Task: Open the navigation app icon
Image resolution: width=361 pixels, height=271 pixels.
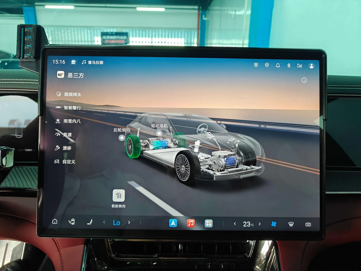Action: (173, 223)
